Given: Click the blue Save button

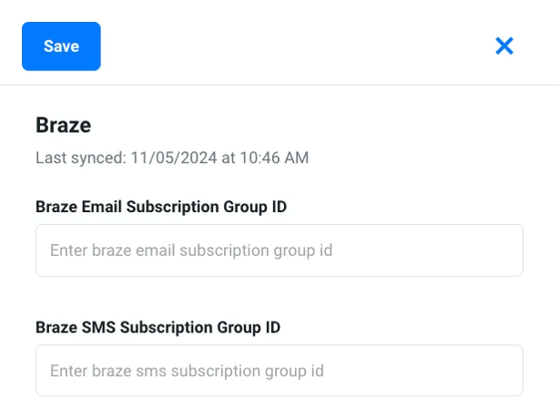Looking at the screenshot, I should pos(61,46).
